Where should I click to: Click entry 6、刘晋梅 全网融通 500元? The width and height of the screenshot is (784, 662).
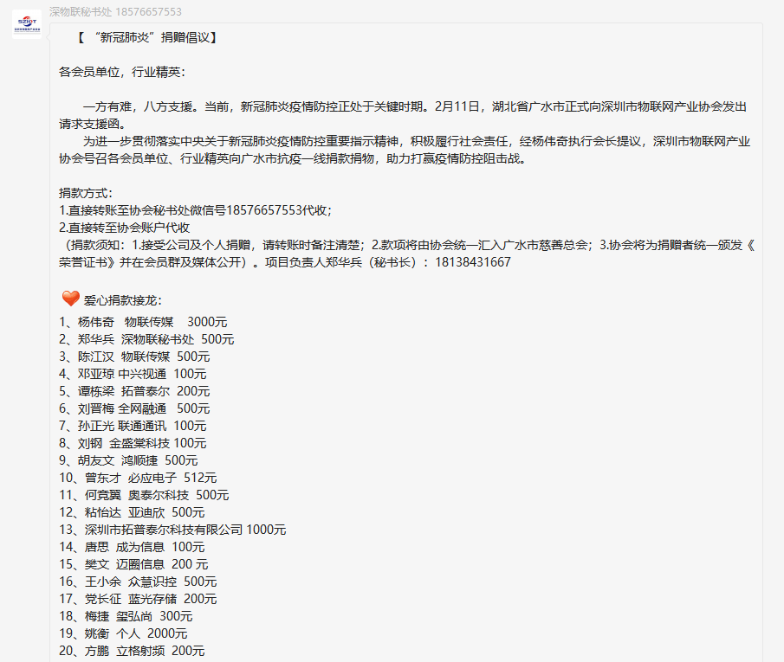134,408
